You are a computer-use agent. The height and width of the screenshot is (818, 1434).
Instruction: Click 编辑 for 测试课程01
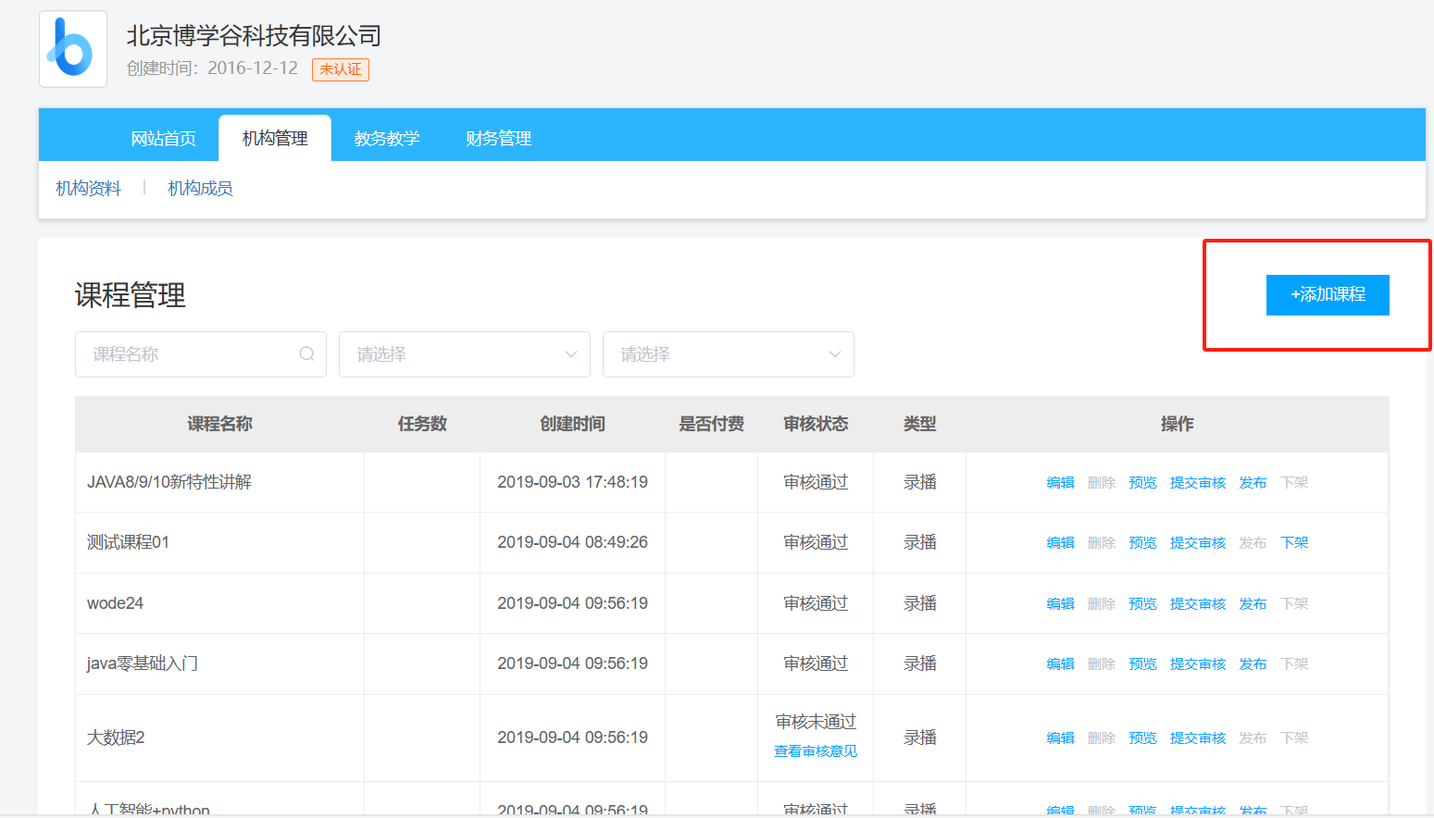1061,543
